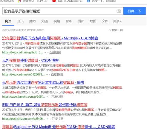Click the date 2017年4月11日 in fourth result
The width and height of the screenshot is (147, 129).
click(12, 110)
